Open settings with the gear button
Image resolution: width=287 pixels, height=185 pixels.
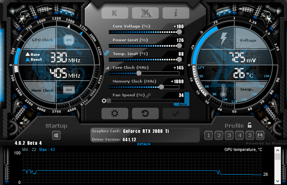tap(115, 114)
